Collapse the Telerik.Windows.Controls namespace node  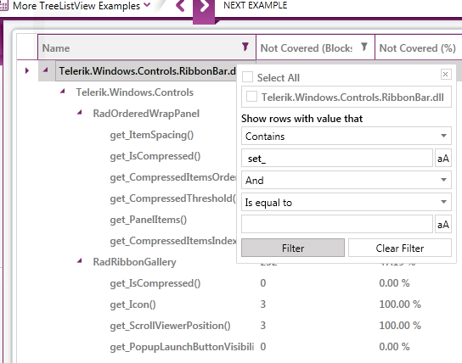pos(62,92)
